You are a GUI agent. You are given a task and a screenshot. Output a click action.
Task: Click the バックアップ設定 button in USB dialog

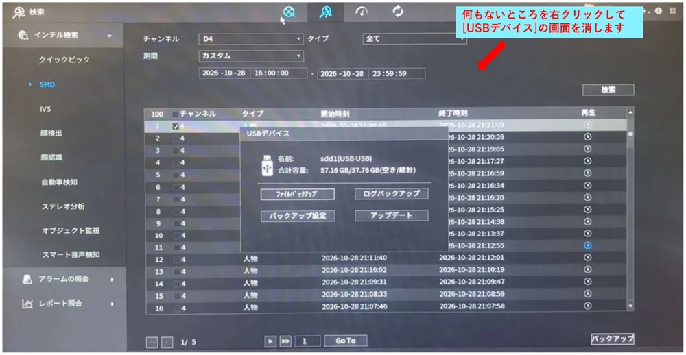298,216
